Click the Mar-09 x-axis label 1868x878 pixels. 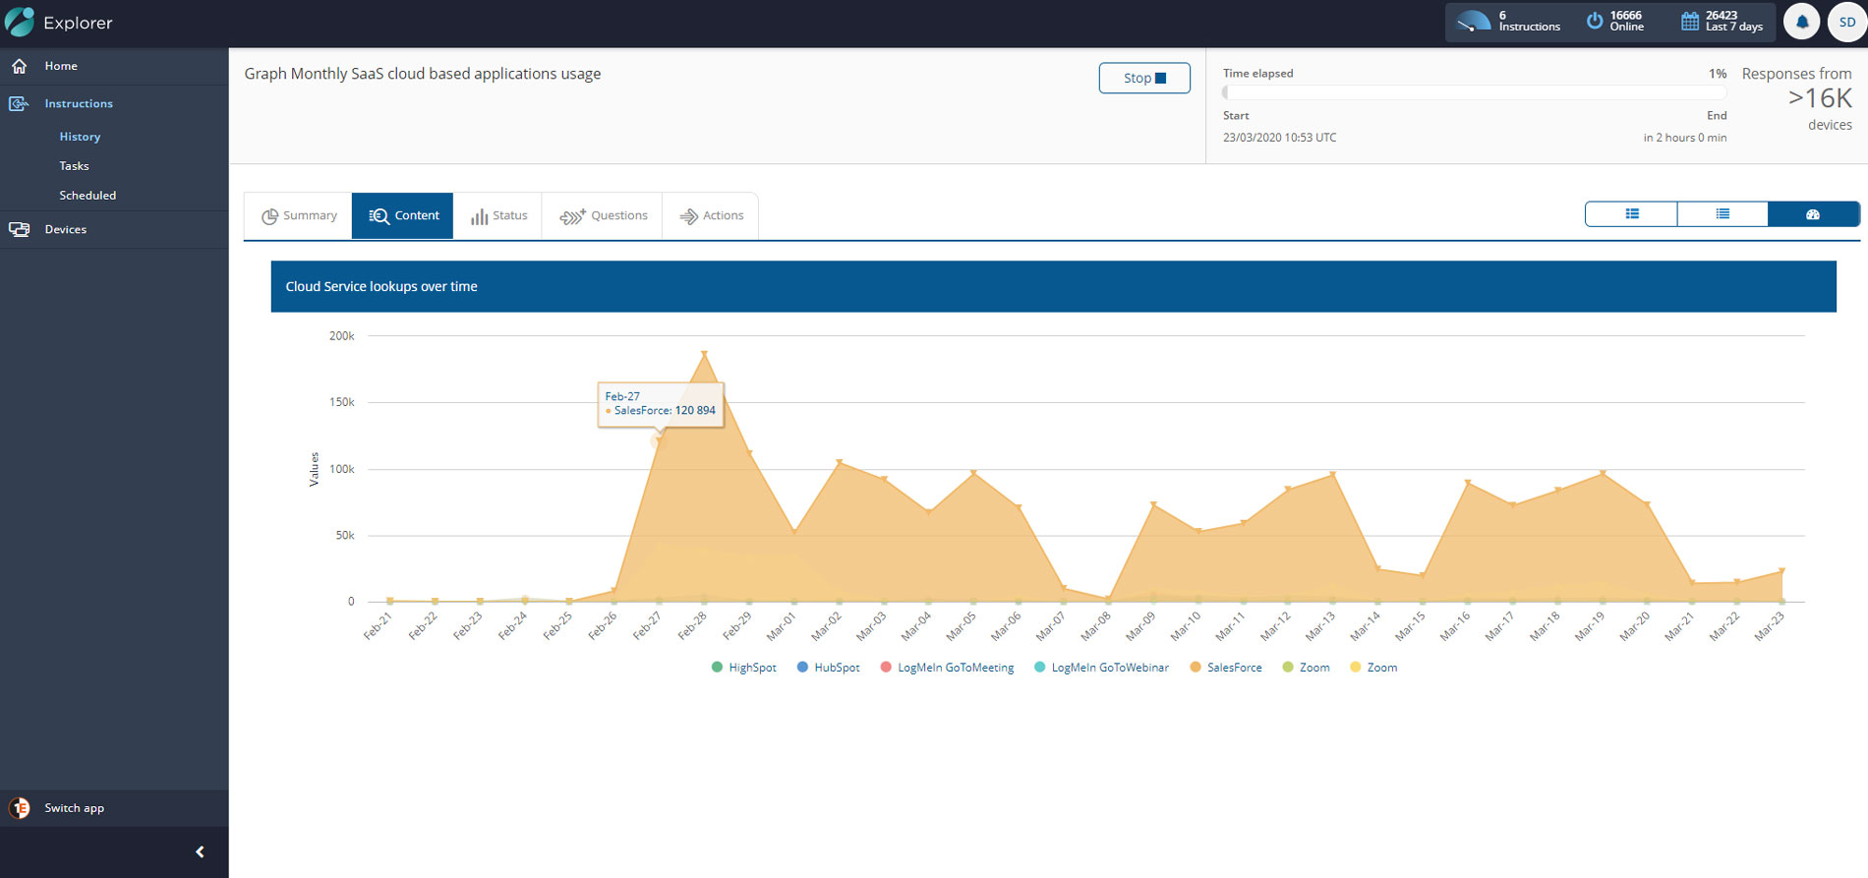1141,626
